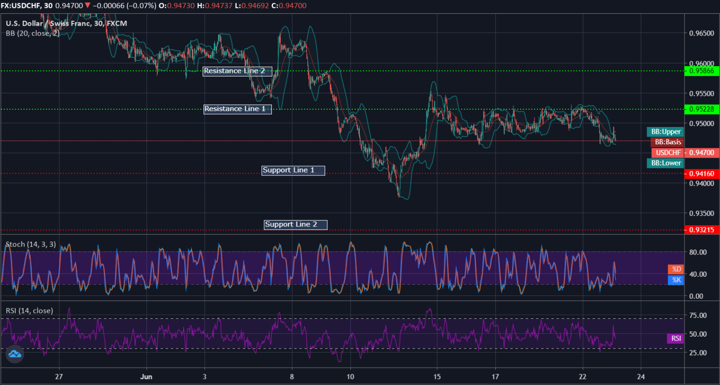Viewport: 720px width, 385px height.
Task: Click the 25.00 RSI axis label
Action: click(698, 353)
